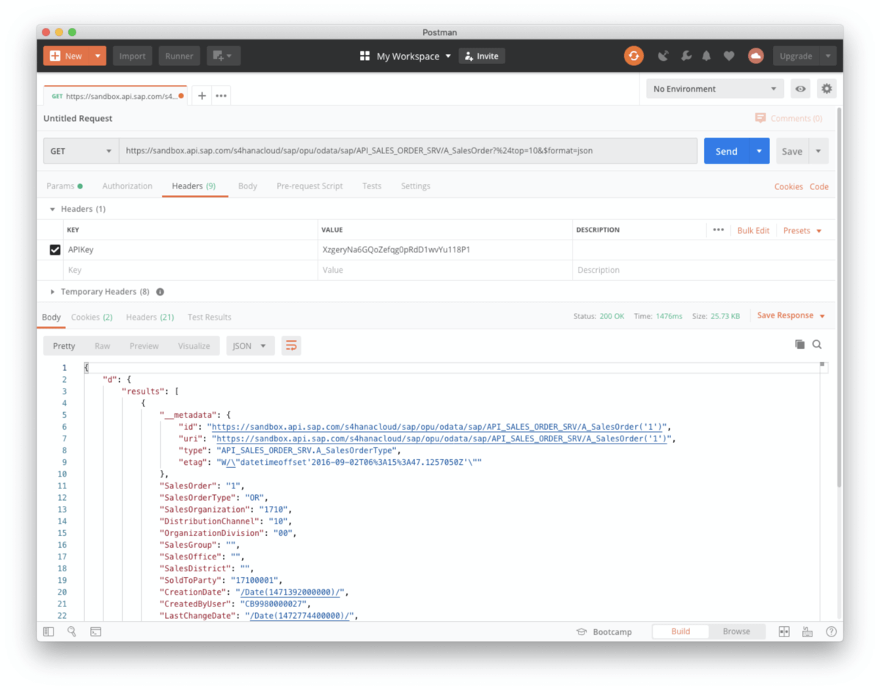The height and width of the screenshot is (690, 880).
Task: View the response Headers (21) tab
Action: (150, 318)
